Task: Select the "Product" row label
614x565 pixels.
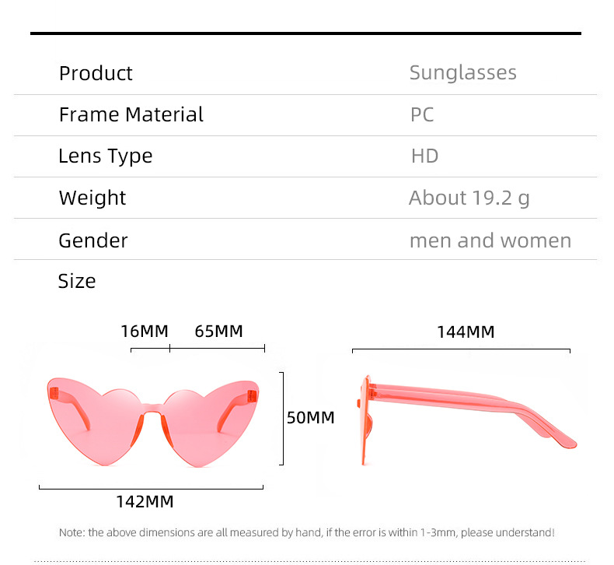Action: point(96,73)
